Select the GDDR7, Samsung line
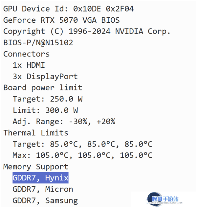Viewport: 197px width, 208px height. click(x=45, y=200)
